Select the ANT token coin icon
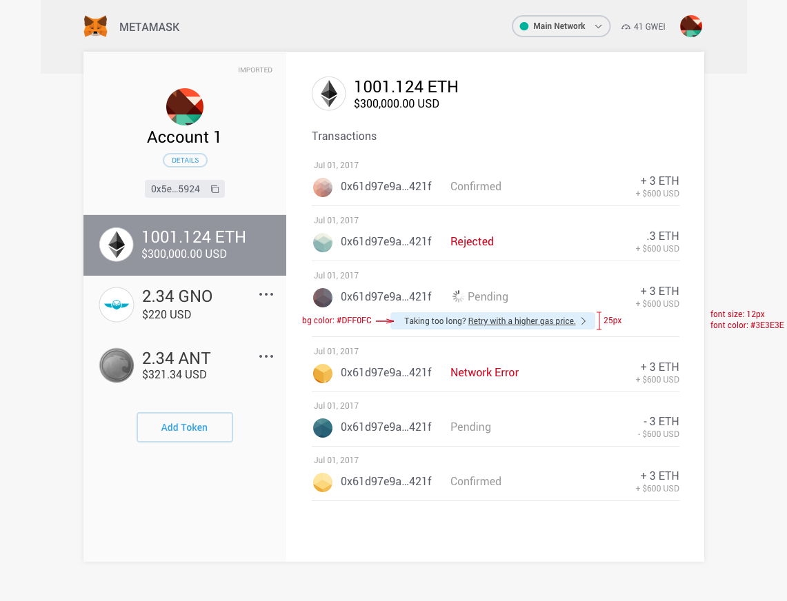 click(x=116, y=366)
